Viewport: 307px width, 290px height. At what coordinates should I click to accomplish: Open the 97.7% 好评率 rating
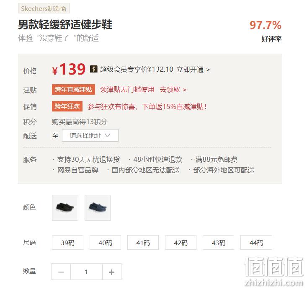(266, 31)
